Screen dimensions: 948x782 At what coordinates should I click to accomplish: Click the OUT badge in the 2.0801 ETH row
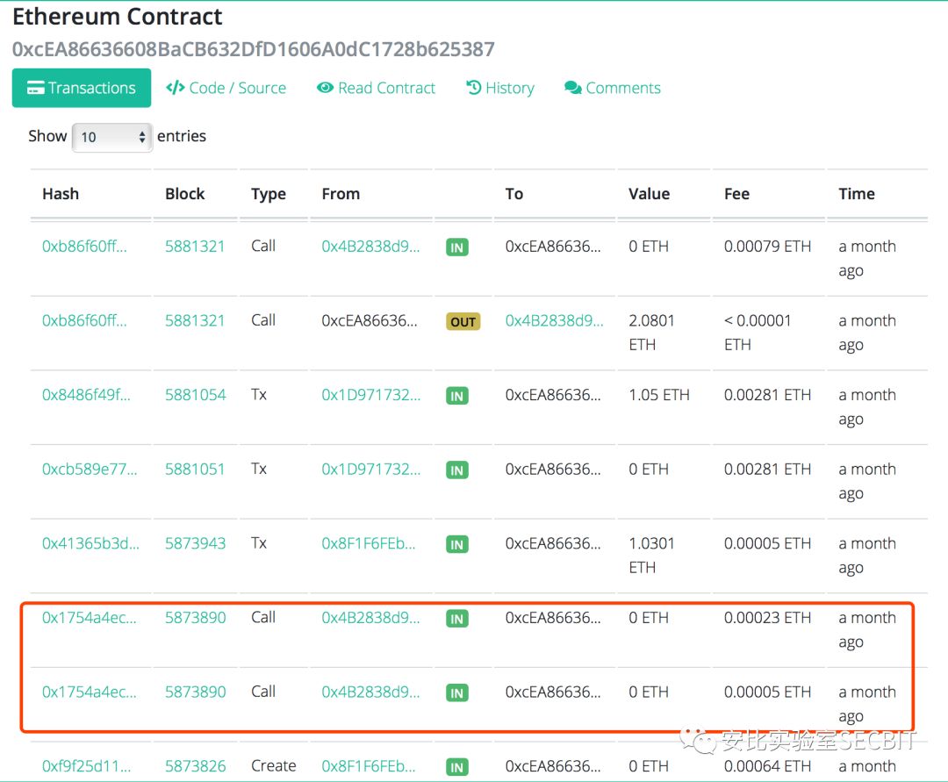(x=463, y=322)
